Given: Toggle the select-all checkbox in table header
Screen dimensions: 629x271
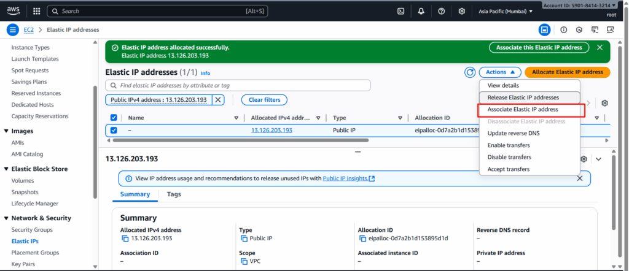Looking at the screenshot, I should pos(114,118).
